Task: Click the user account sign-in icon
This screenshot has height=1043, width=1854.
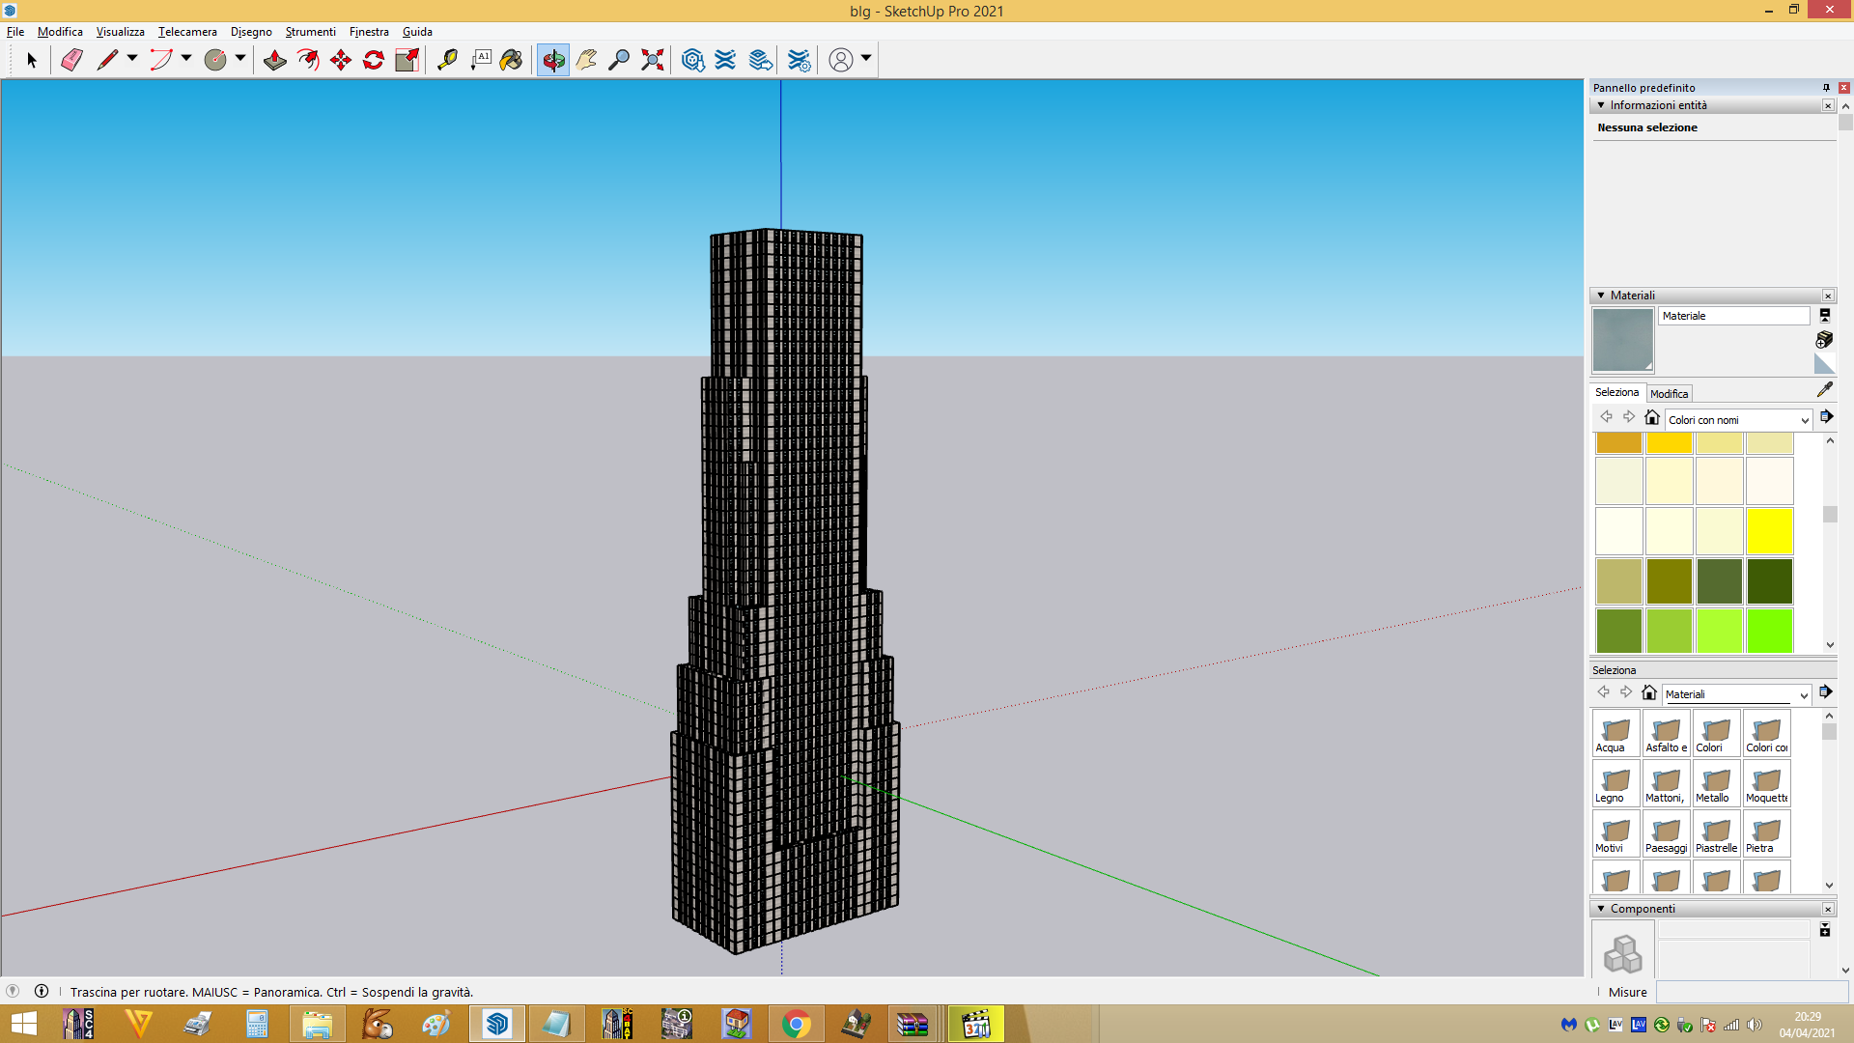Action: [841, 60]
